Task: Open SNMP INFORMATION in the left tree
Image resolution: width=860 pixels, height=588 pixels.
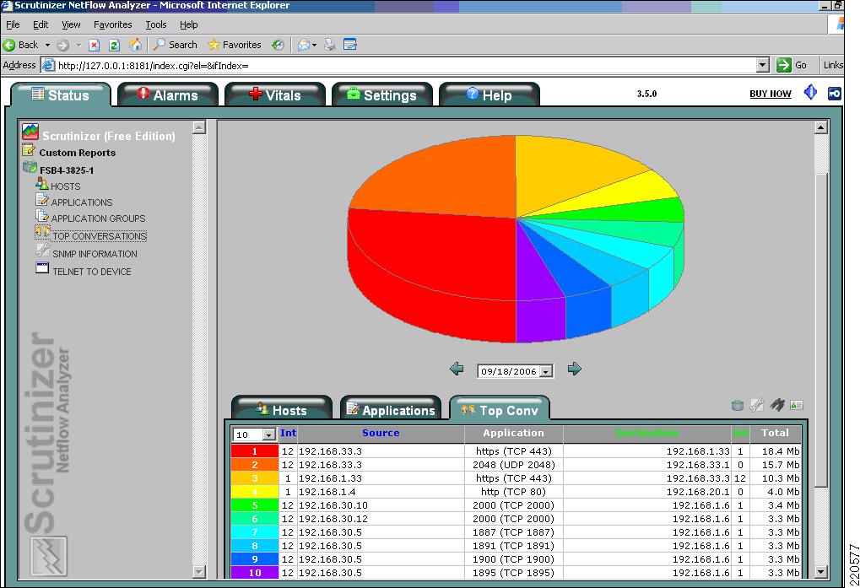Action: tap(95, 254)
